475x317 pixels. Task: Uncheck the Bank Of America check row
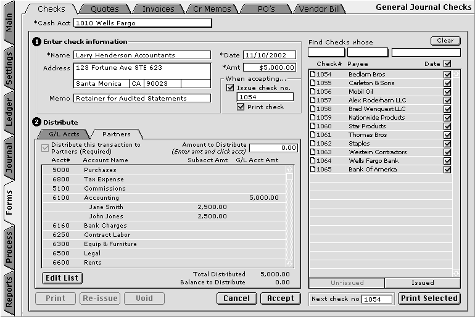[447, 169]
